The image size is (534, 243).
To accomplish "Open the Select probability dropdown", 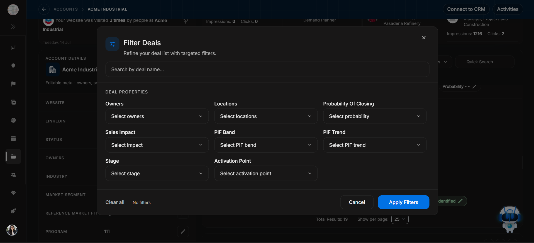I will 375,116.
